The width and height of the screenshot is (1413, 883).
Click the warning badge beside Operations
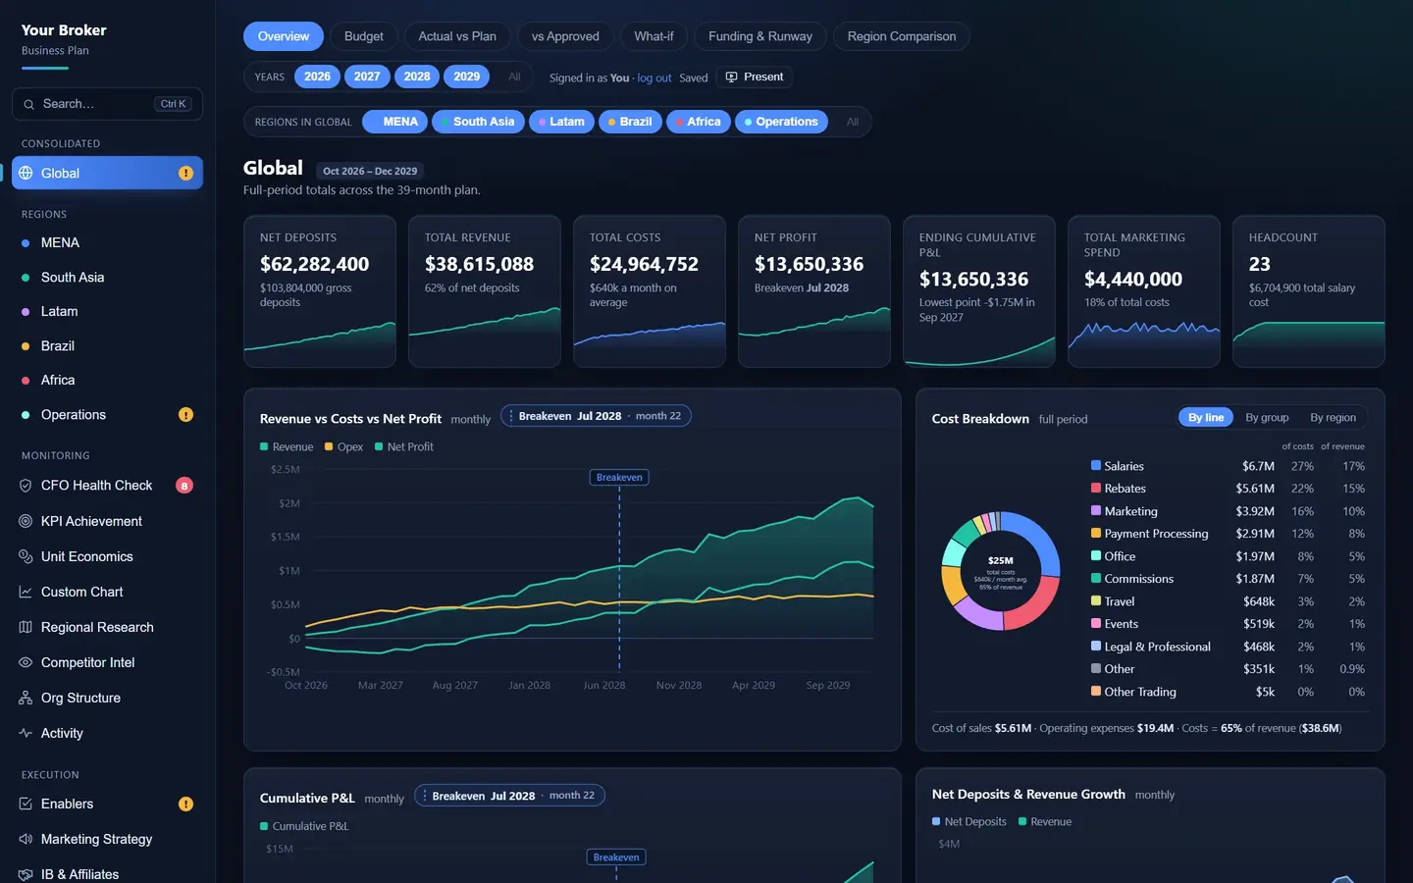point(185,415)
